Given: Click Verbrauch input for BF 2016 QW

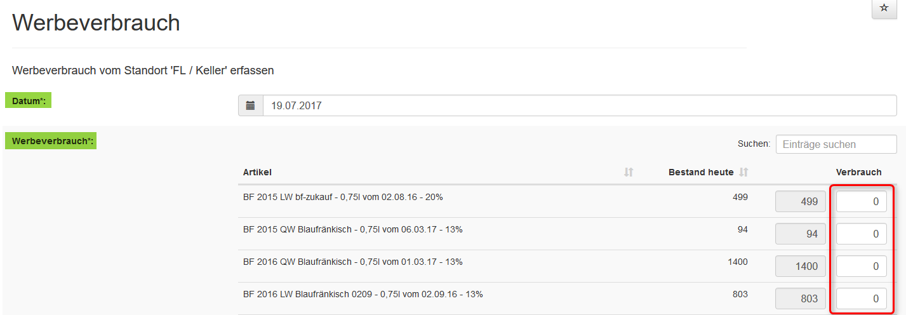Looking at the screenshot, I should 861,266.
